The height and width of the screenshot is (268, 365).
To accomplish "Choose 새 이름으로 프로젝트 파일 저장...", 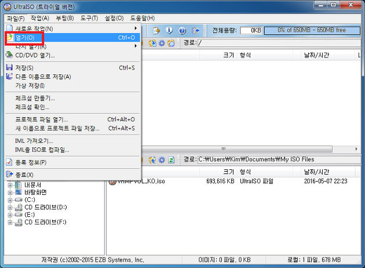I will [72, 128].
